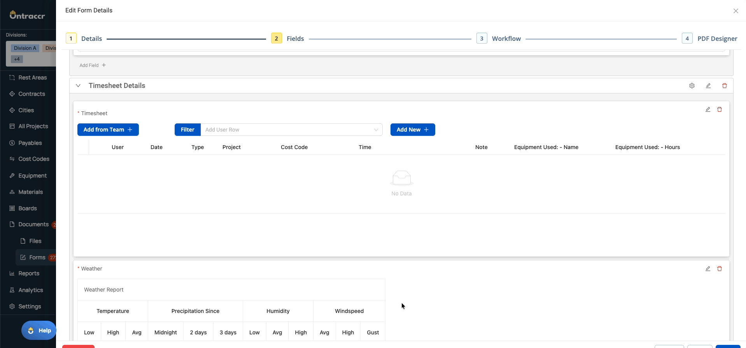Click the Timesheet field edit pencil
Viewport: 746px width, 348px height.
[707, 110]
